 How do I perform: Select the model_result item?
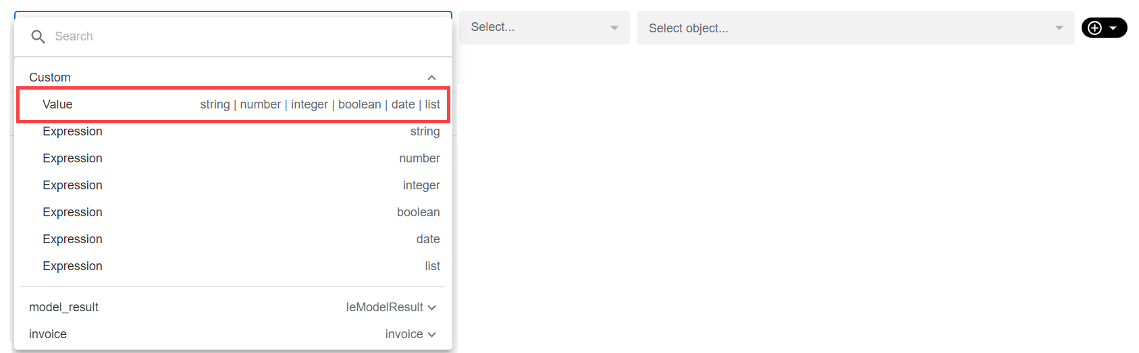coord(233,307)
